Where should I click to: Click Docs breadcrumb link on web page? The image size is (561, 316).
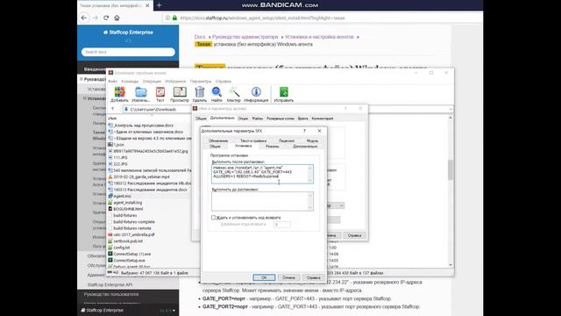click(x=200, y=37)
